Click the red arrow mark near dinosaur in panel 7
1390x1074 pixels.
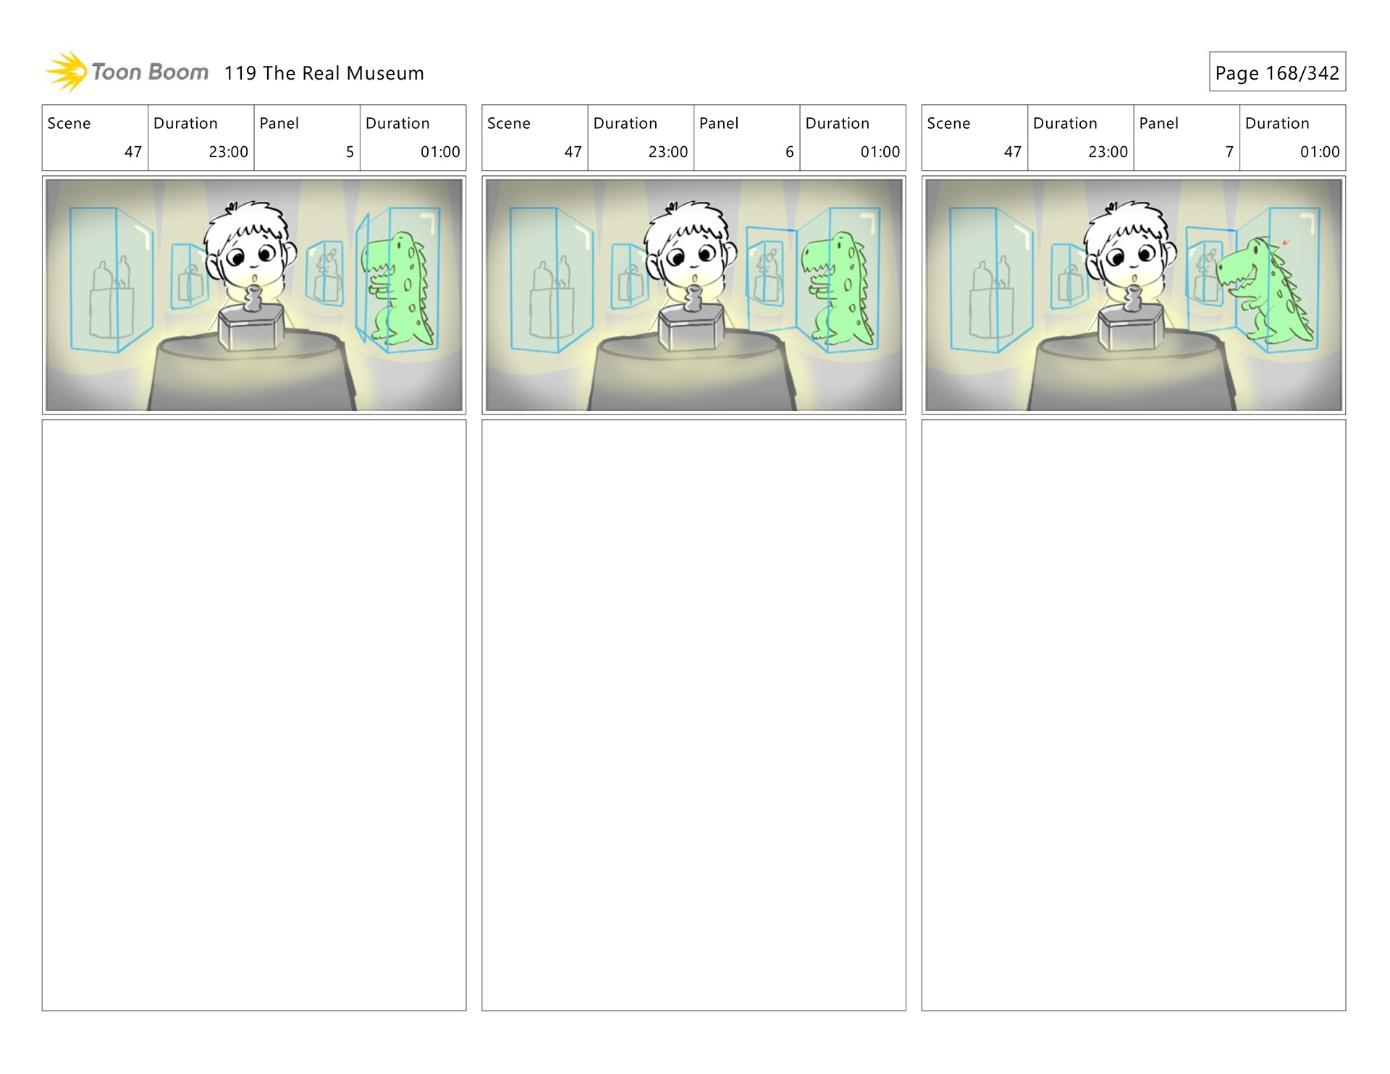[x=1285, y=242]
